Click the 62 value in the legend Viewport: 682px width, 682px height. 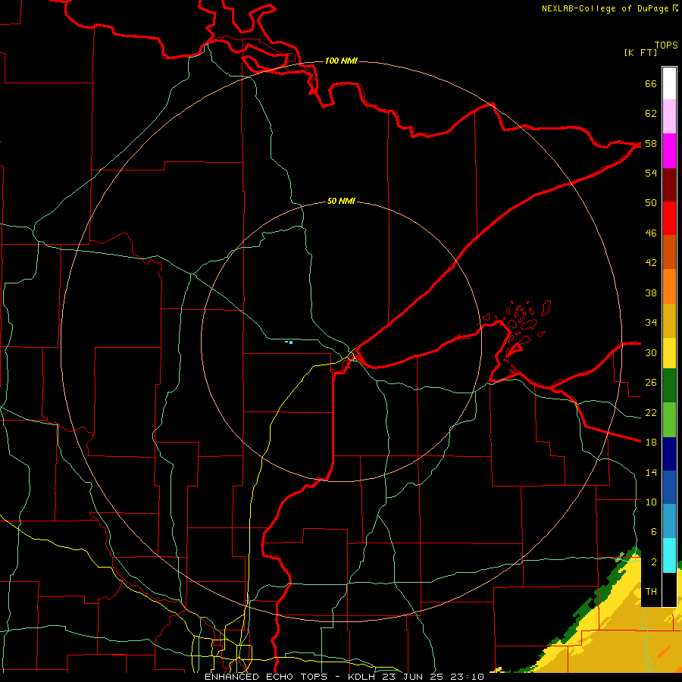(x=651, y=114)
